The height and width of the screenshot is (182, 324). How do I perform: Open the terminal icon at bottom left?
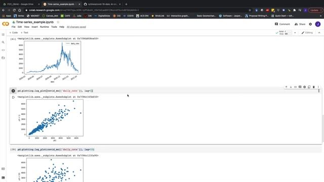[3, 177]
